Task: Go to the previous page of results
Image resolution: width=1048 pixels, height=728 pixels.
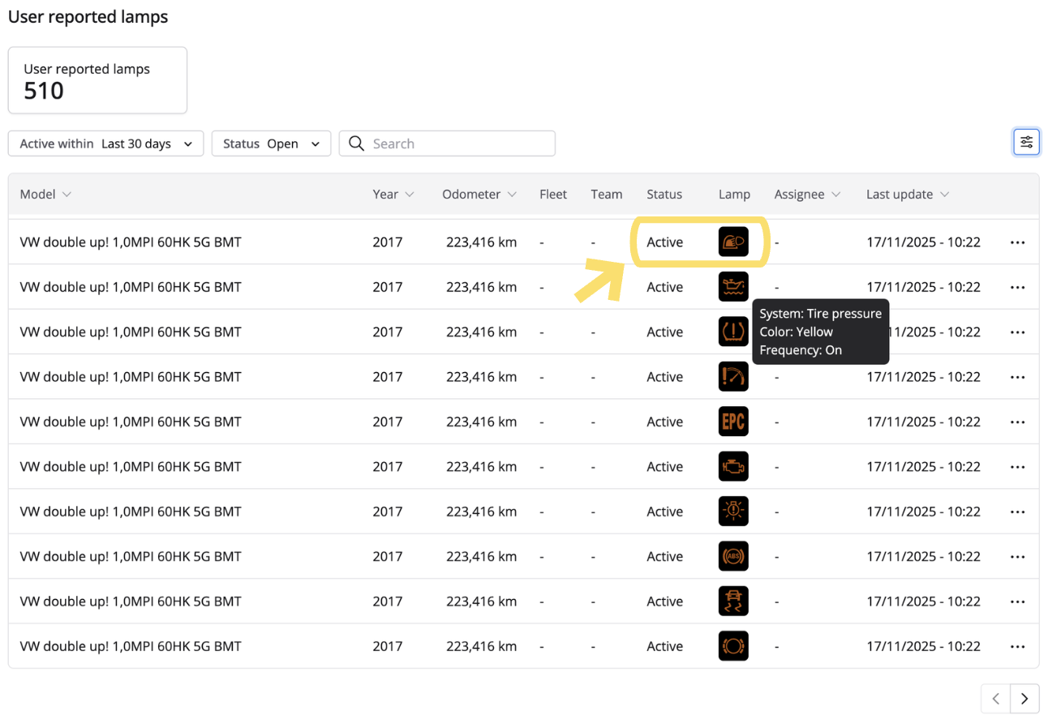Action: (996, 698)
